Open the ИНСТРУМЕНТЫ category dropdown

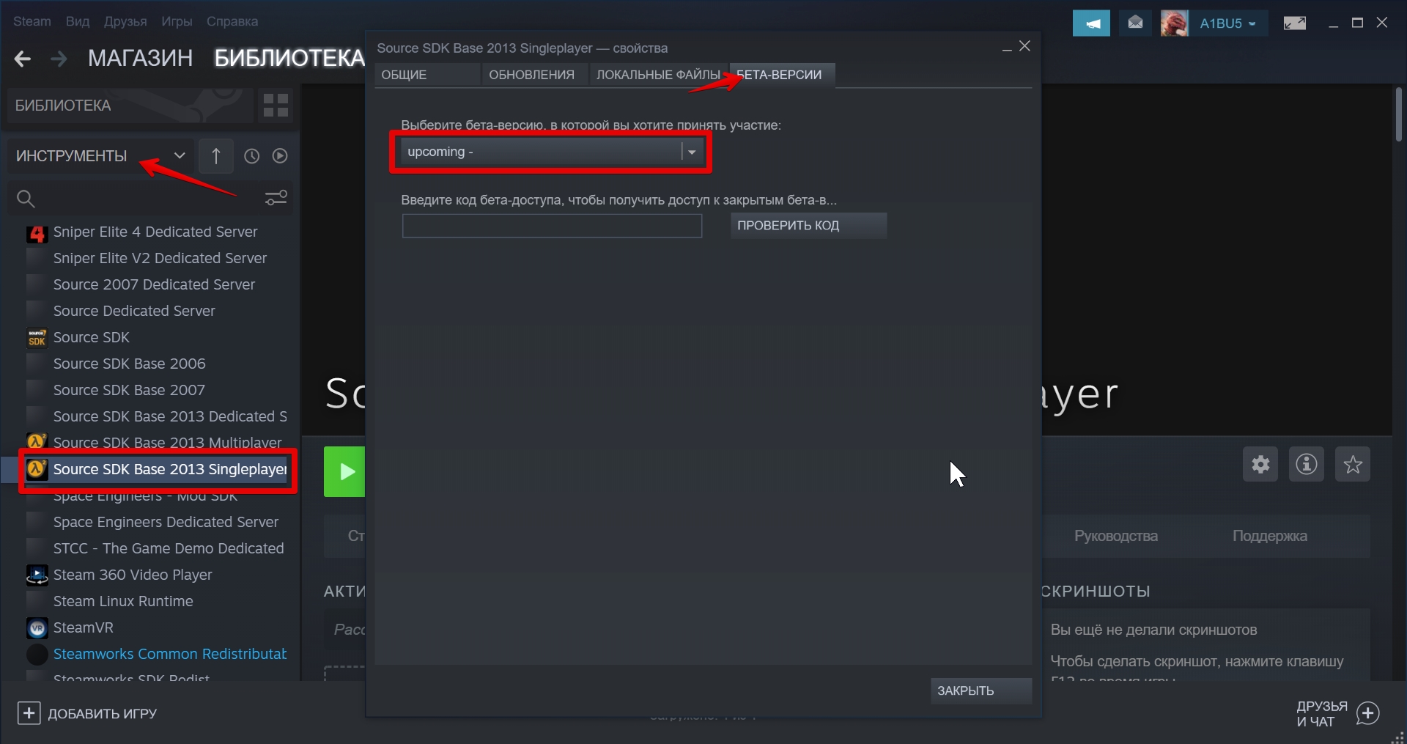tap(100, 156)
